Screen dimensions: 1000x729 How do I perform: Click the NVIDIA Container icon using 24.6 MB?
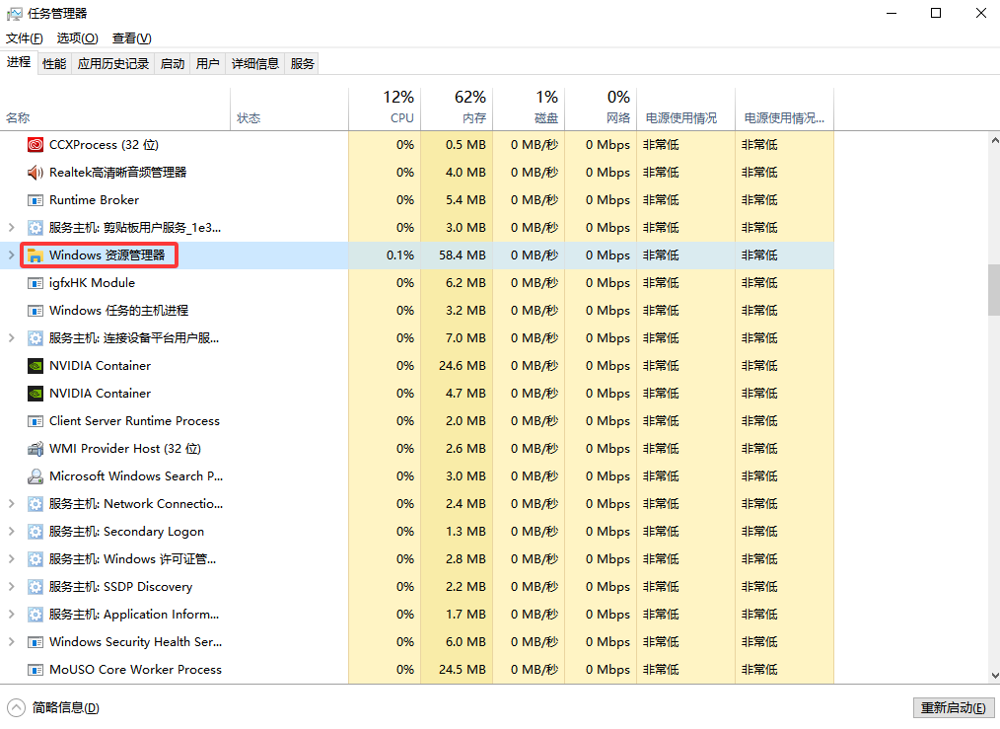tap(36, 366)
